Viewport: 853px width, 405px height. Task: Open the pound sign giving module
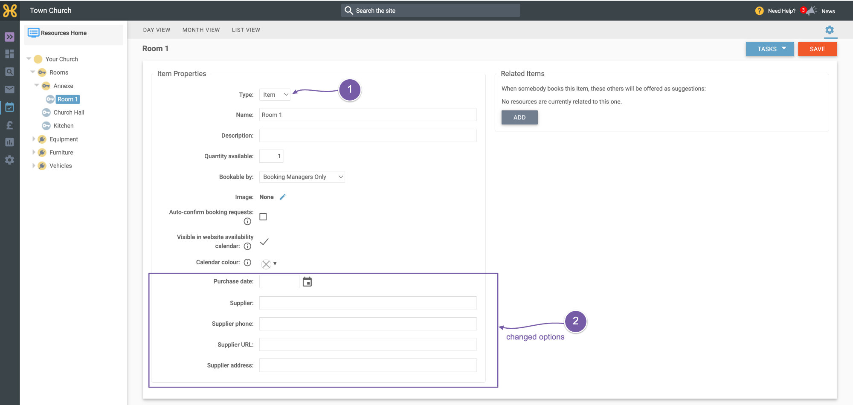click(9, 125)
